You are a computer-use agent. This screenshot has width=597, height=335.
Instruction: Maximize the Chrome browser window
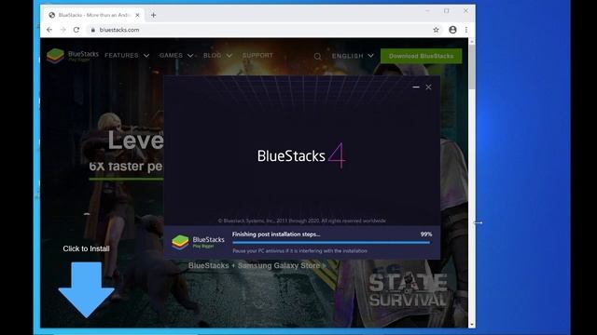[447, 11]
